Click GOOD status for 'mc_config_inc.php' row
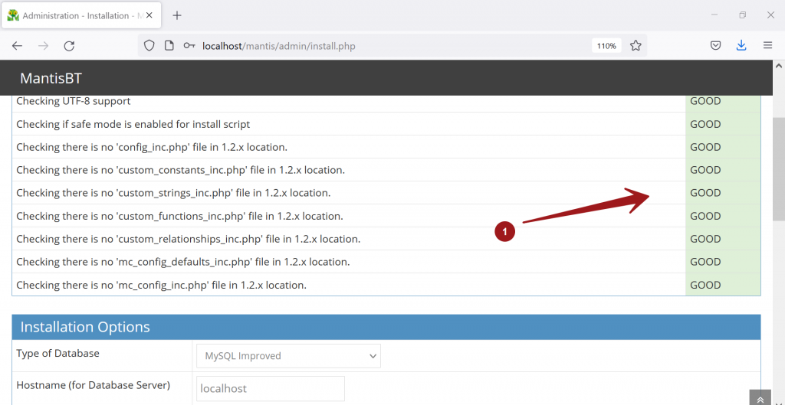 [705, 285]
